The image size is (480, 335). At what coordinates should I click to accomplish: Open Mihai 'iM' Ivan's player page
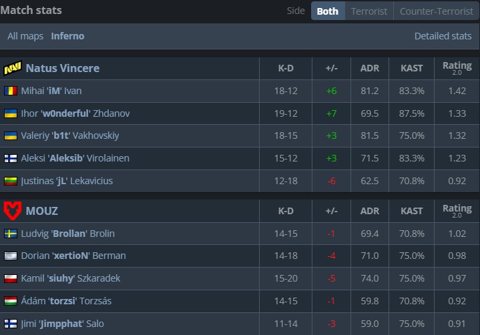(51, 91)
